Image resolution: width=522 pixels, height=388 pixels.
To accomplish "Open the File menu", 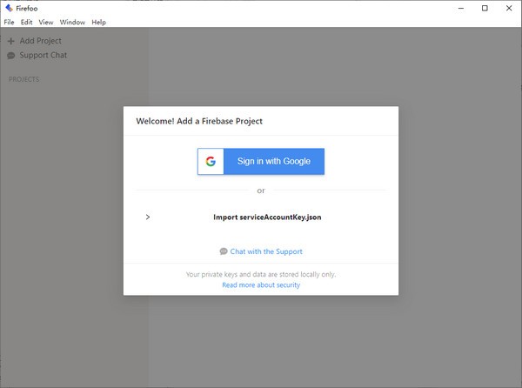I will [9, 22].
